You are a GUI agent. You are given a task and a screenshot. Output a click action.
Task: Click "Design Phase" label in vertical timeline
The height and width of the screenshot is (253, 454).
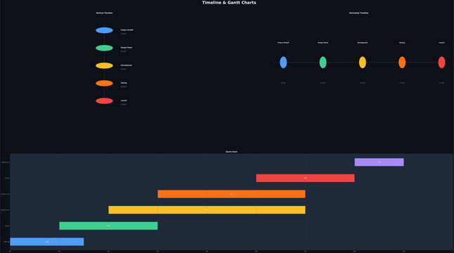pyautogui.click(x=127, y=48)
